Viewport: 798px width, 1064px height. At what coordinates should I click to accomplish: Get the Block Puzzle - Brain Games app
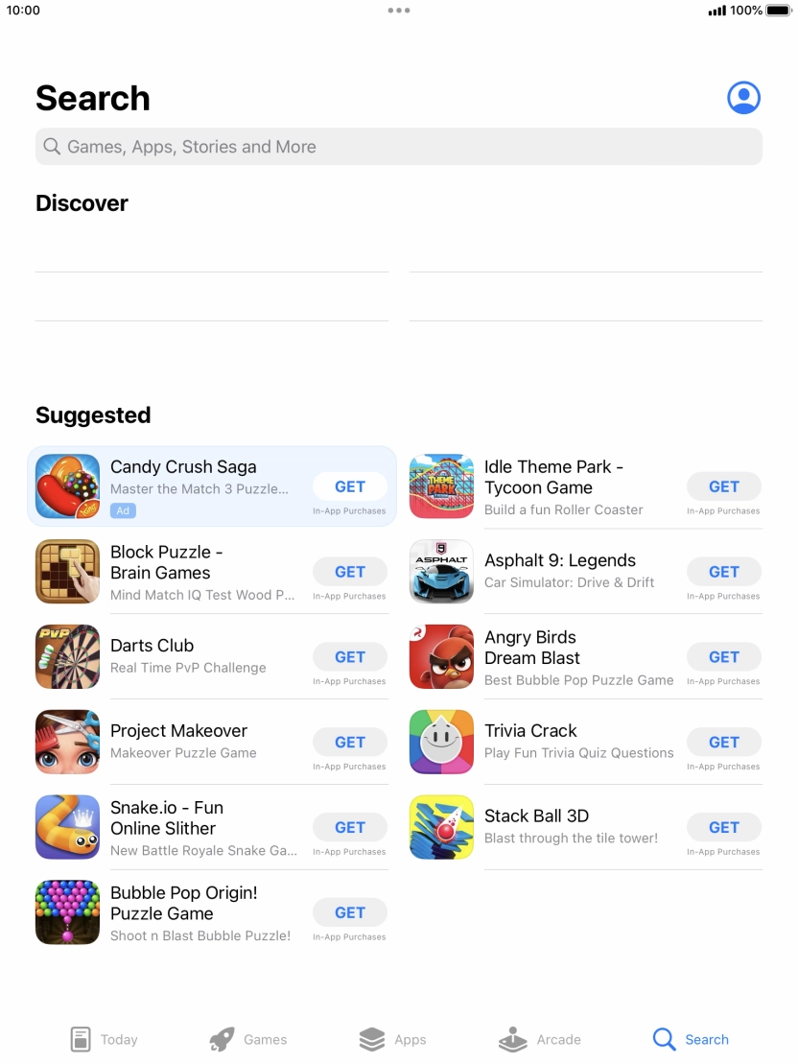pos(350,572)
